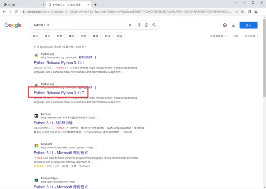This screenshot has height=189, width=266.
Task: Click the share icon in the address bar
Action: tap(236, 12)
